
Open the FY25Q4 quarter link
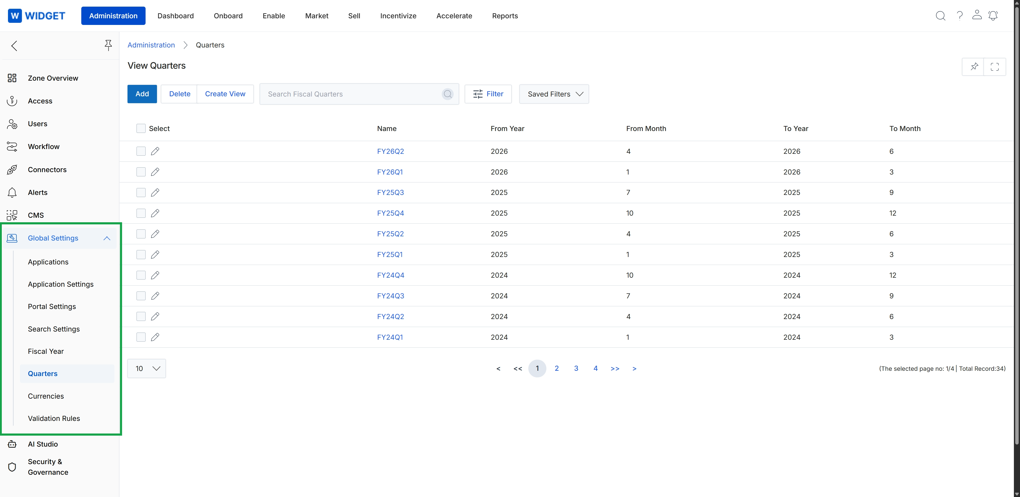click(x=390, y=213)
